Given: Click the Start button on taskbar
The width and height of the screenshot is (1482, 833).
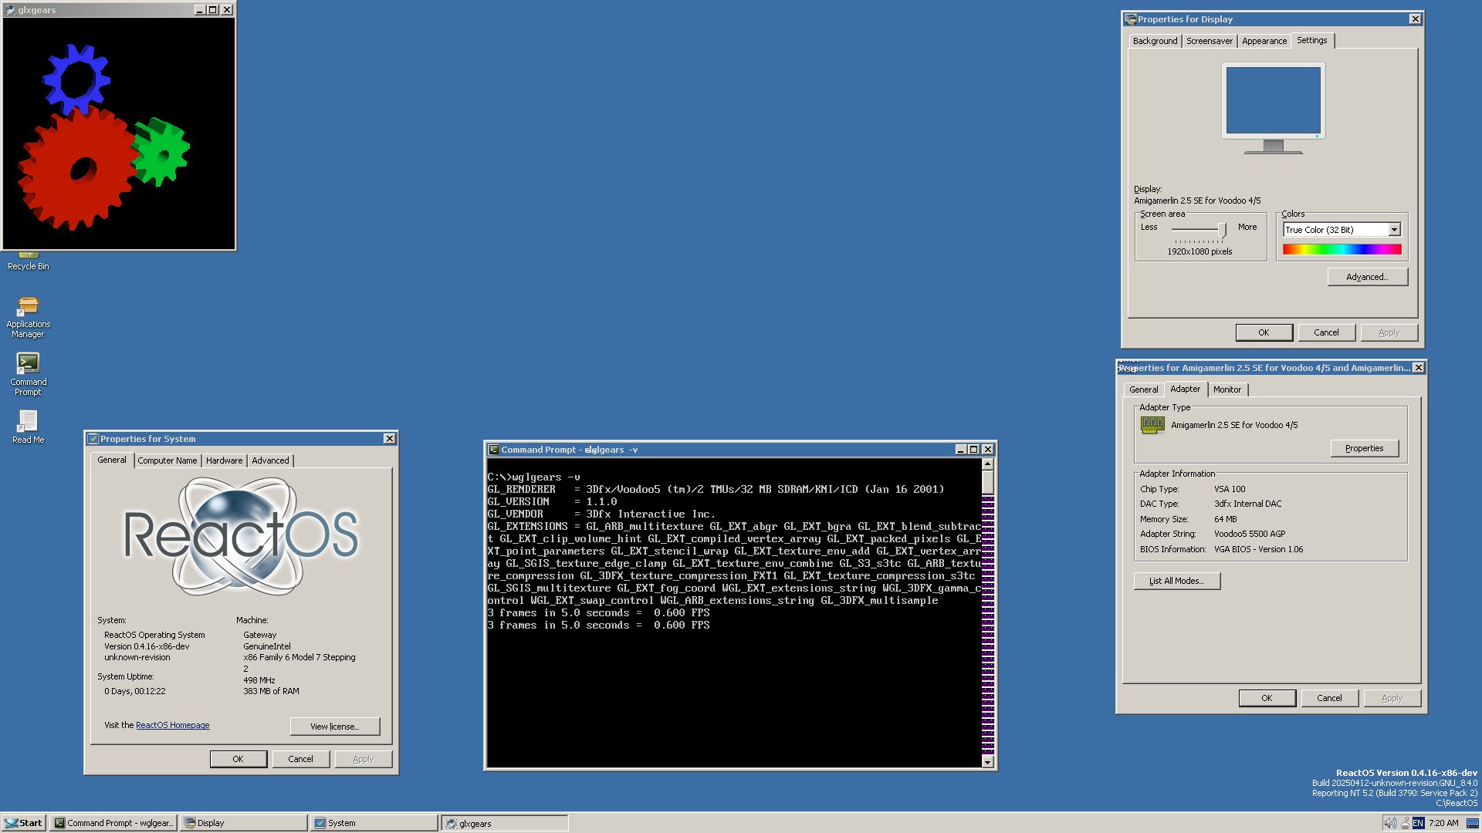Looking at the screenshot, I should 23,823.
